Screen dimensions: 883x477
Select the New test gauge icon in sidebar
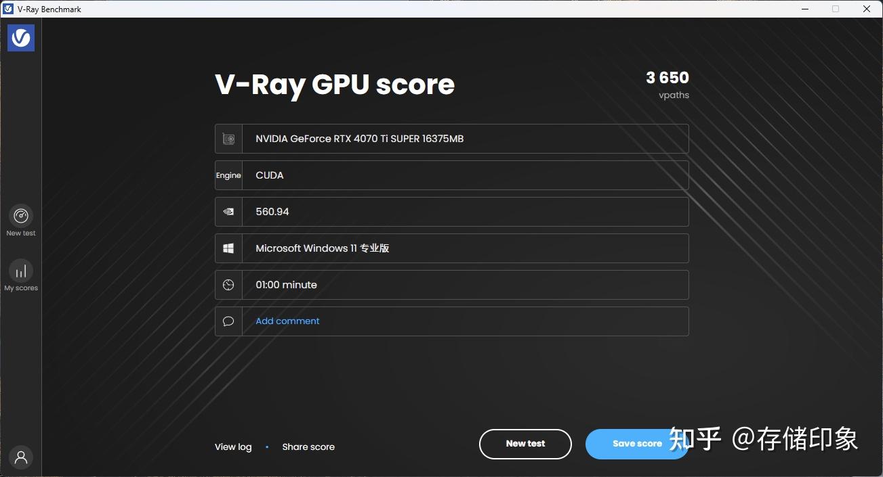point(20,214)
